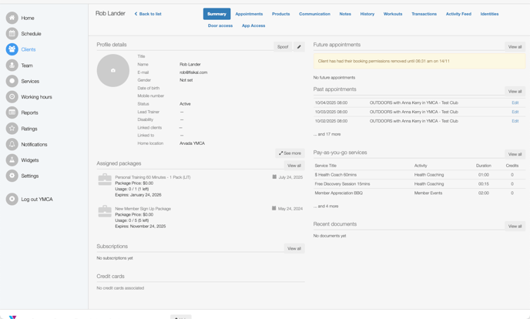Screen dimensions: 530x319
Task: Click the pencil edit profile icon
Action: (x=299, y=47)
